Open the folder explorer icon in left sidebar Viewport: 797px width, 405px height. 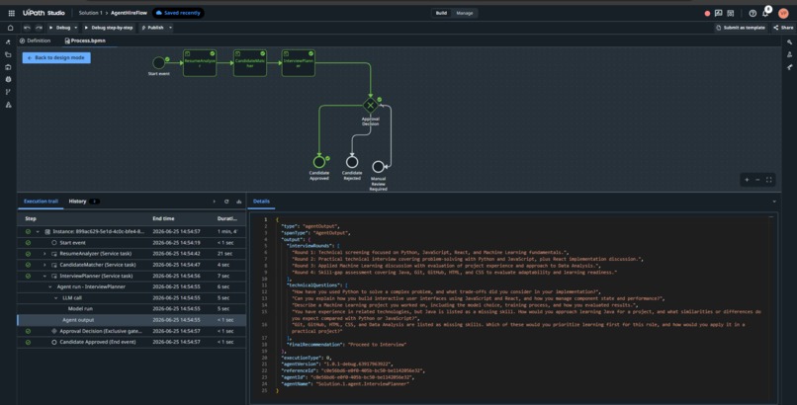coord(8,54)
